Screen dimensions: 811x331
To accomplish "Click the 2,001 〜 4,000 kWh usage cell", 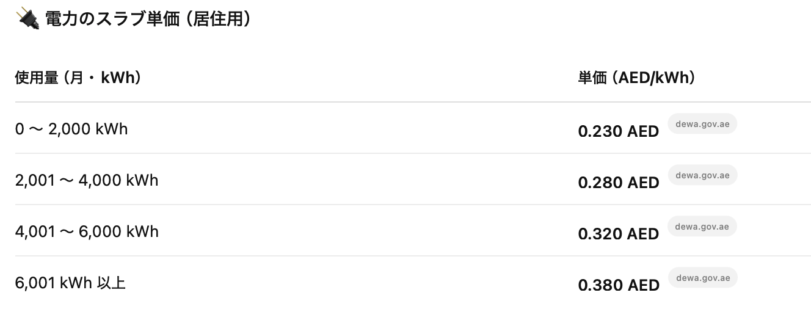I will tap(87, 180).
